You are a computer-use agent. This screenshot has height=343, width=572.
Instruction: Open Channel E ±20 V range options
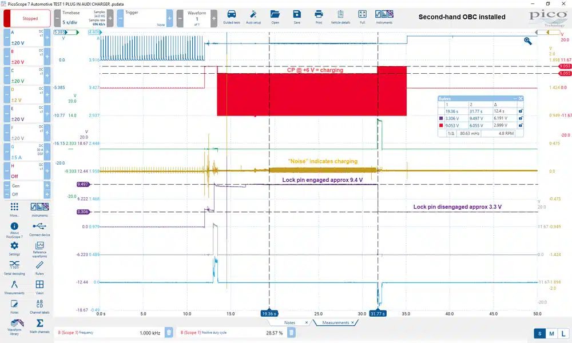point(27,114)
